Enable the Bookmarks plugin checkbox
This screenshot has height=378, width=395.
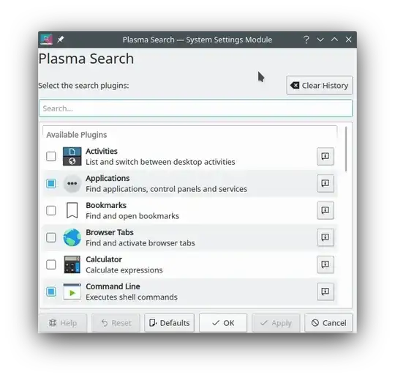(x=51, y=210)
